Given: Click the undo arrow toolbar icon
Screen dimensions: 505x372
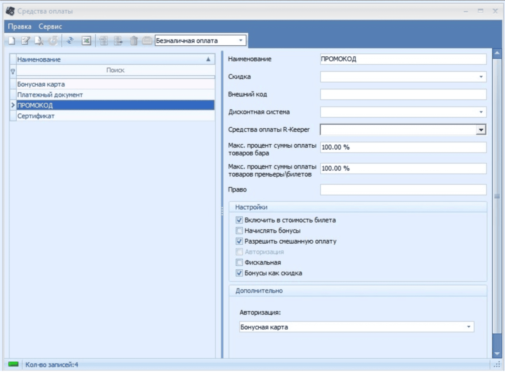Looking at the screenshot, I should (53, 40).
